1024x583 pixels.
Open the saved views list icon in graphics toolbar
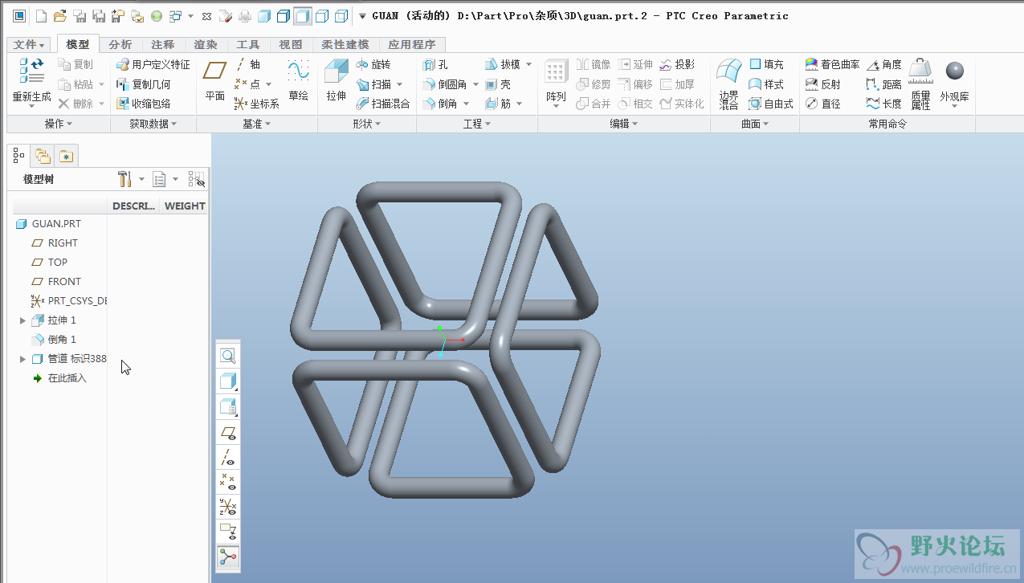pos(228,407)
